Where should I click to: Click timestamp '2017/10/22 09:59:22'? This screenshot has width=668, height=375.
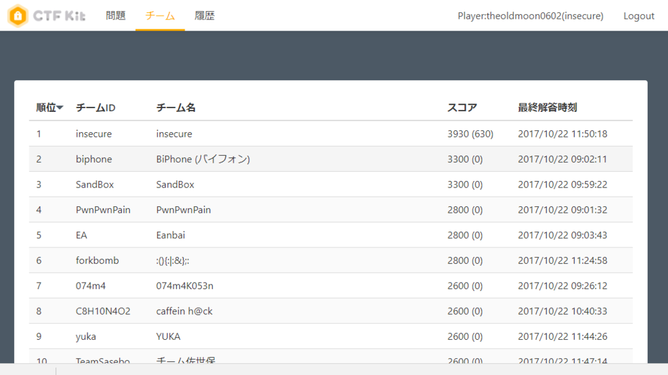click(x=562, y=184)
